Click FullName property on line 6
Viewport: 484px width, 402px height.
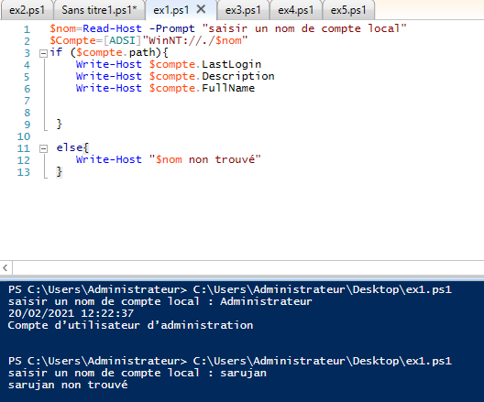click(x=228, y=89)
